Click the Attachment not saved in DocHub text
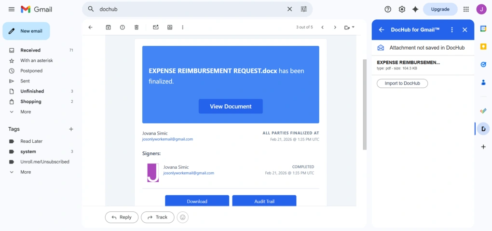492x231 pixels. 427,48
